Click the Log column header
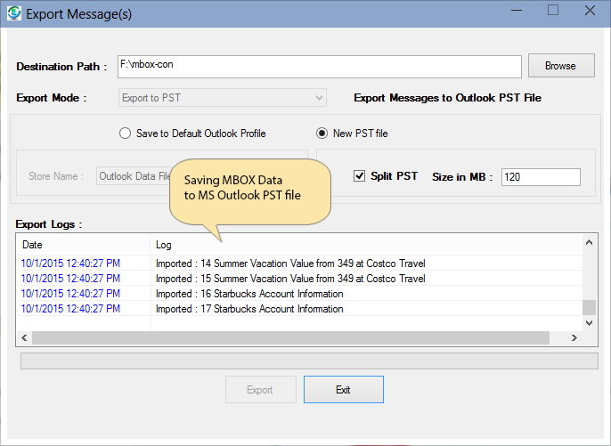 (365, 244)
